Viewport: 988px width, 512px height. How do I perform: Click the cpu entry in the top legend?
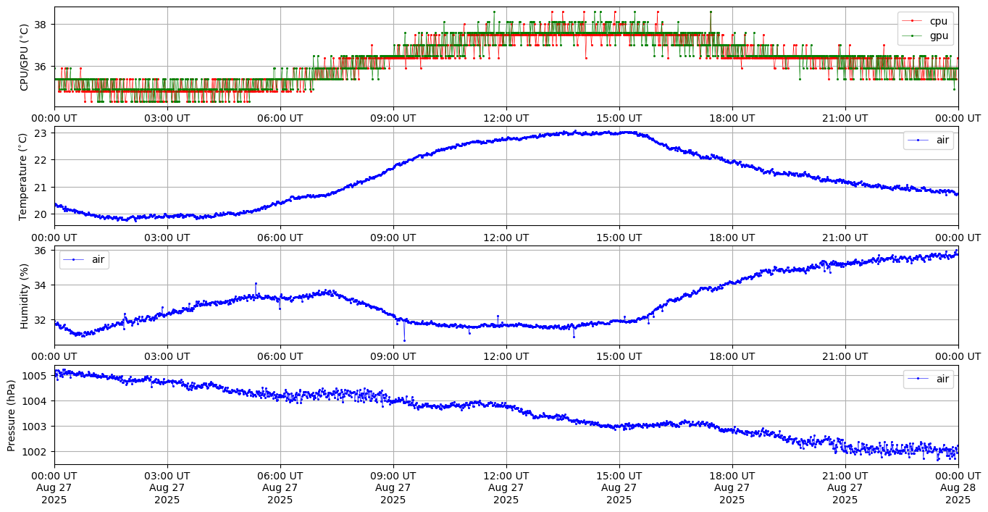938,21
